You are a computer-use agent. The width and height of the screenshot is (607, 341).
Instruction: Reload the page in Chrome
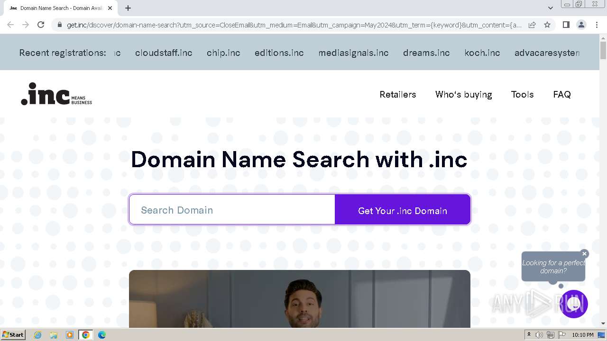click(x=41, y=25)
